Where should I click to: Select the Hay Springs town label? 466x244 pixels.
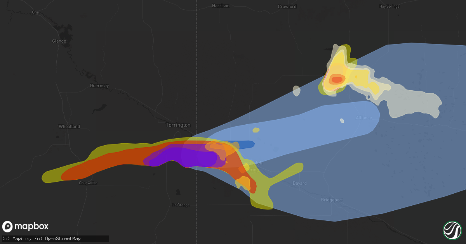click(389, 7)
